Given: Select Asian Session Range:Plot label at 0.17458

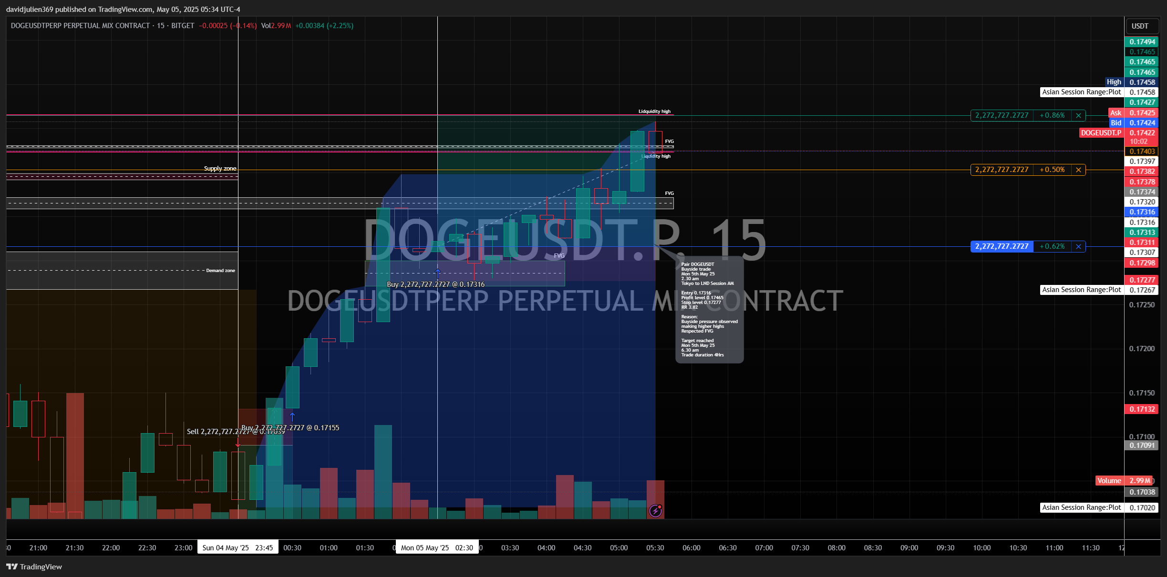Looking at the screenshot, I should click(1082, 92).
